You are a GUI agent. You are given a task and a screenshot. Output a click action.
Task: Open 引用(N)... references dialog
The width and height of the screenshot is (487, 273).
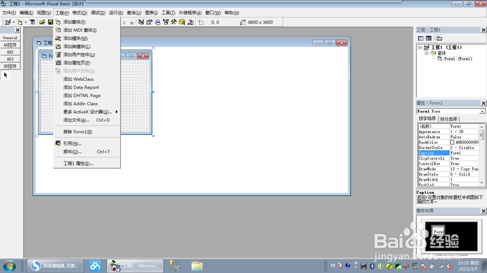(x=87, y=143)
